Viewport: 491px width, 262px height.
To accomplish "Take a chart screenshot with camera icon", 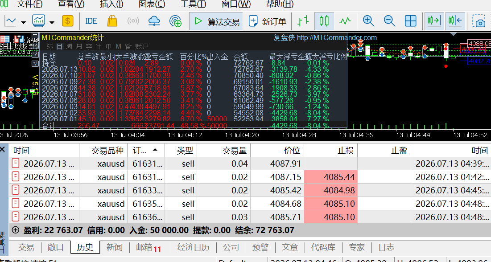I will click(x=479, y=21).
